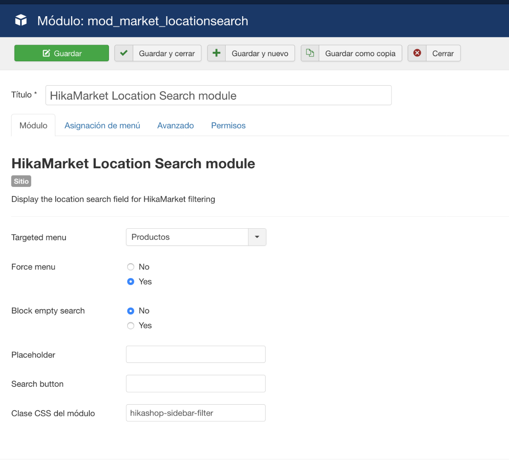Viewport: 509px width, 460px height.
Task: Click the Sitio badge label
Action: [21, 181]
